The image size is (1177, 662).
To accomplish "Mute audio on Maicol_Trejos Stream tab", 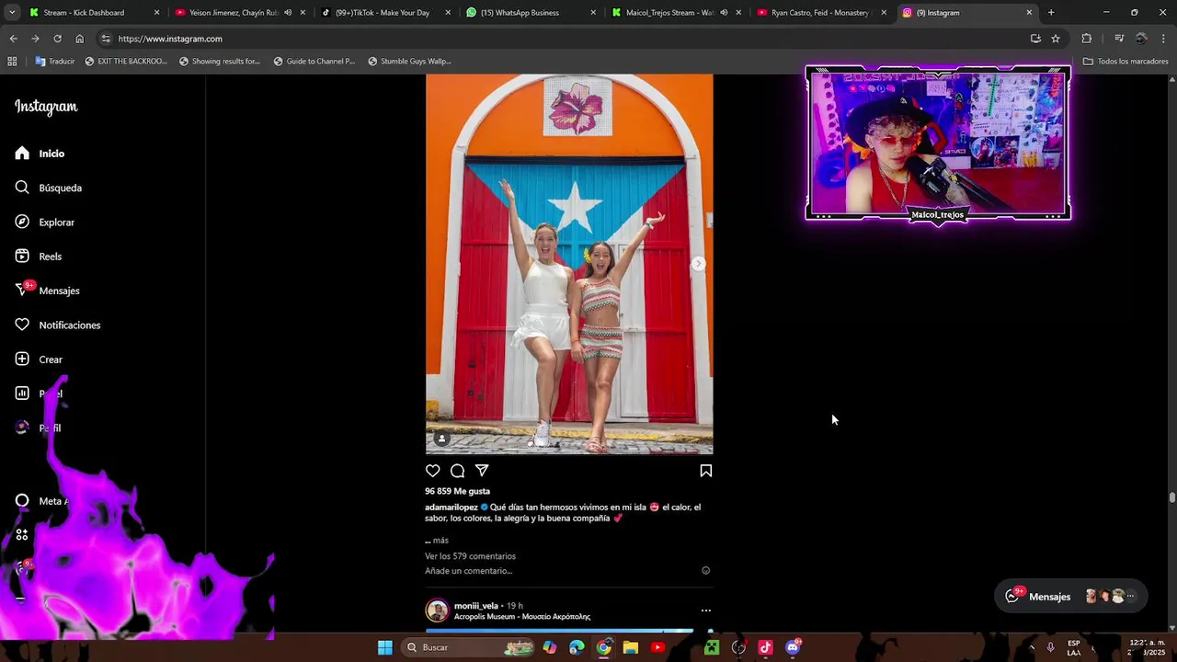I will (x=724, y=13).
